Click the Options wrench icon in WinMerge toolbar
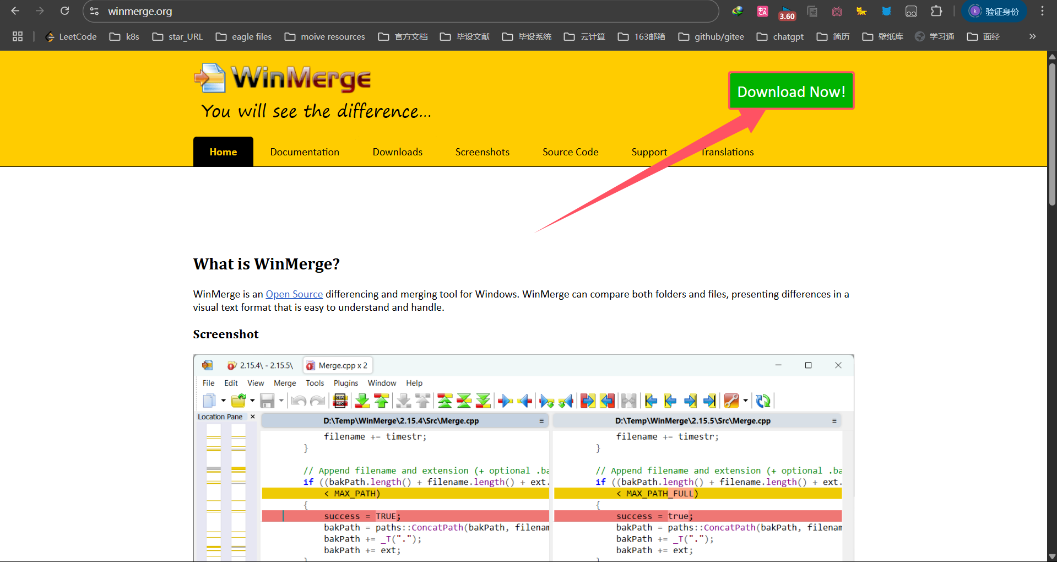 [x=731, y=401]
